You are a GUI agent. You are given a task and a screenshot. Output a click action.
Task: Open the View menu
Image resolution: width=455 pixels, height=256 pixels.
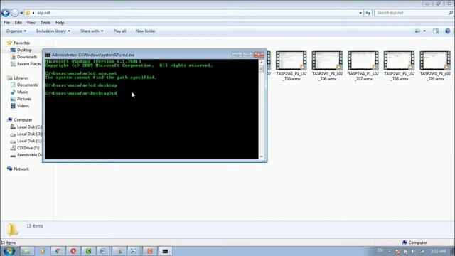[31, 23]
